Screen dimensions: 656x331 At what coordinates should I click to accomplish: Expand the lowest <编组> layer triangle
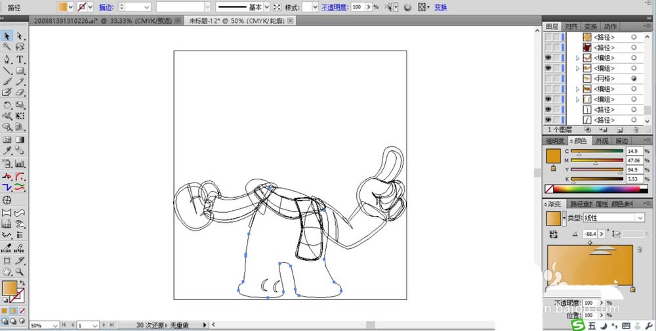(x=578, y=99)
